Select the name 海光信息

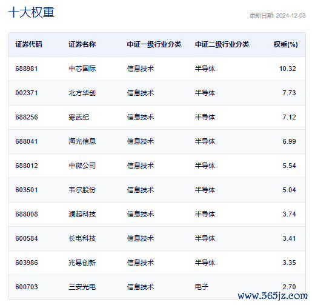[x=82, y=141]
